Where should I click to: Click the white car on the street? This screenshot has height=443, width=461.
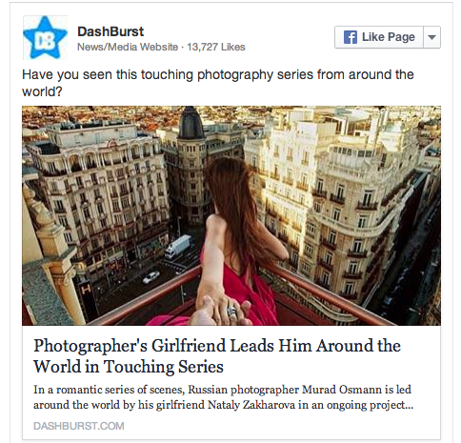150,277
